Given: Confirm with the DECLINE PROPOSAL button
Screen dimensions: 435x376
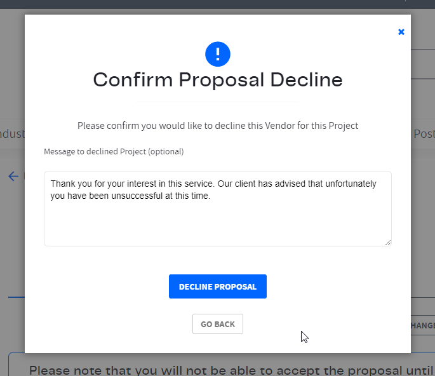Looking at the screenshot, I should [x=218, y=286].
